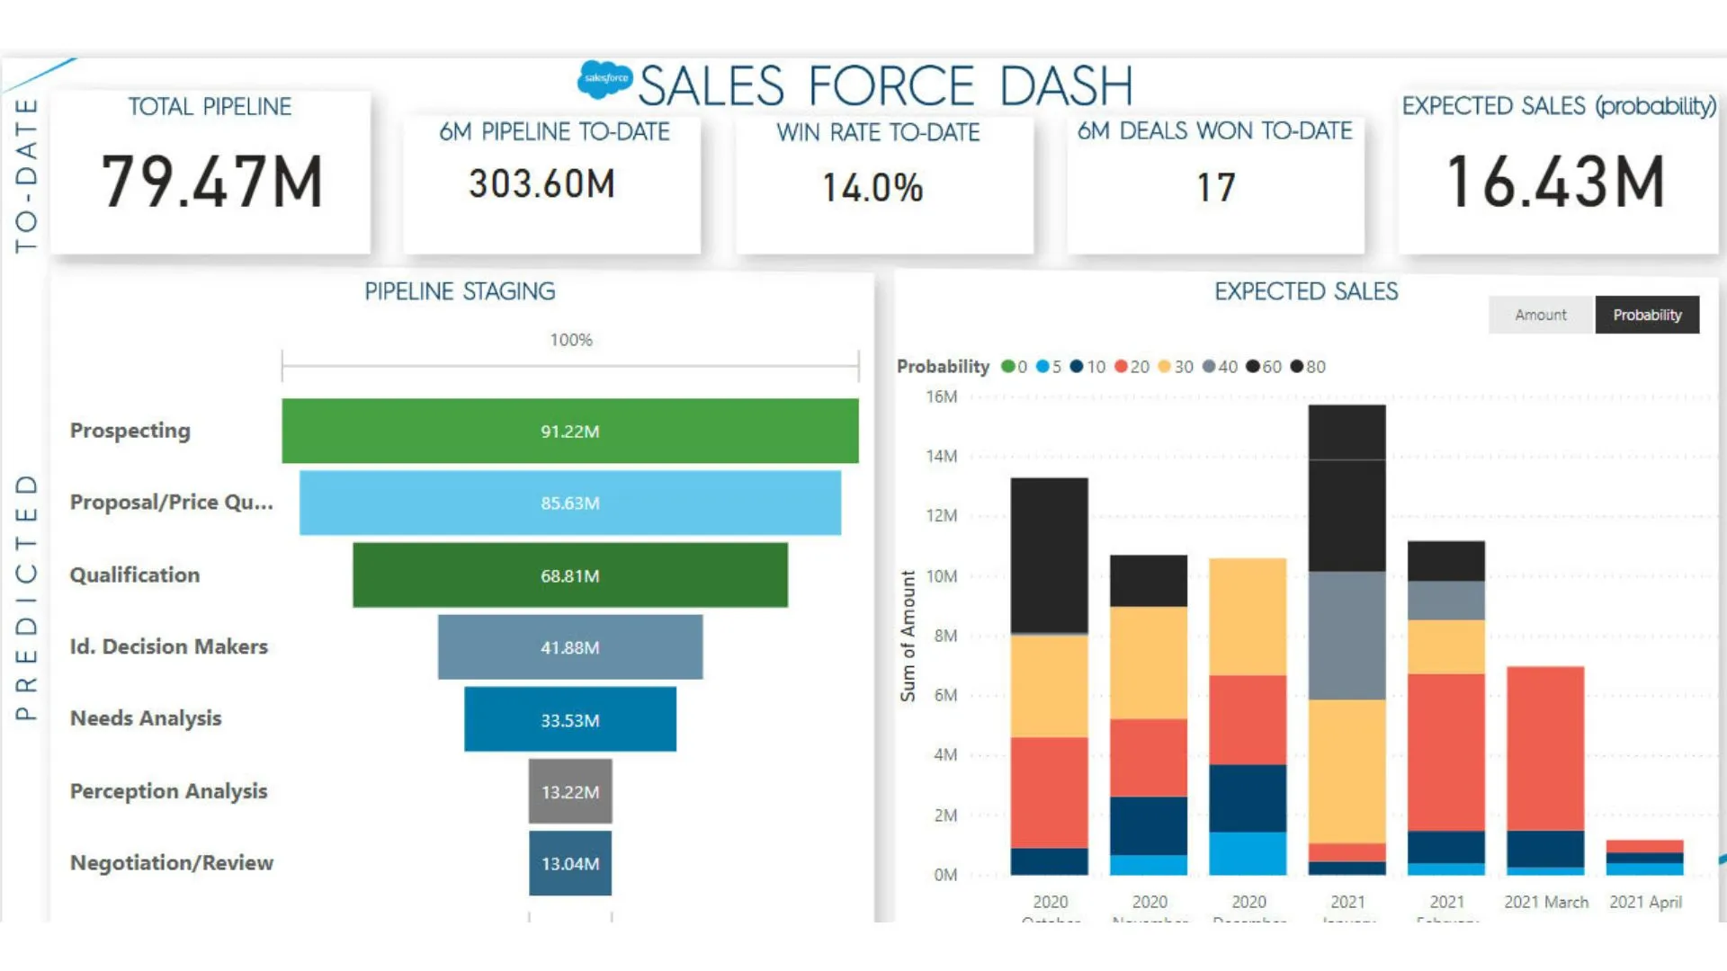Click the Perception Analysis stage label
The width and height of the screenshot is (1727, 971).
pyautogui.click(x=169, y=791)
